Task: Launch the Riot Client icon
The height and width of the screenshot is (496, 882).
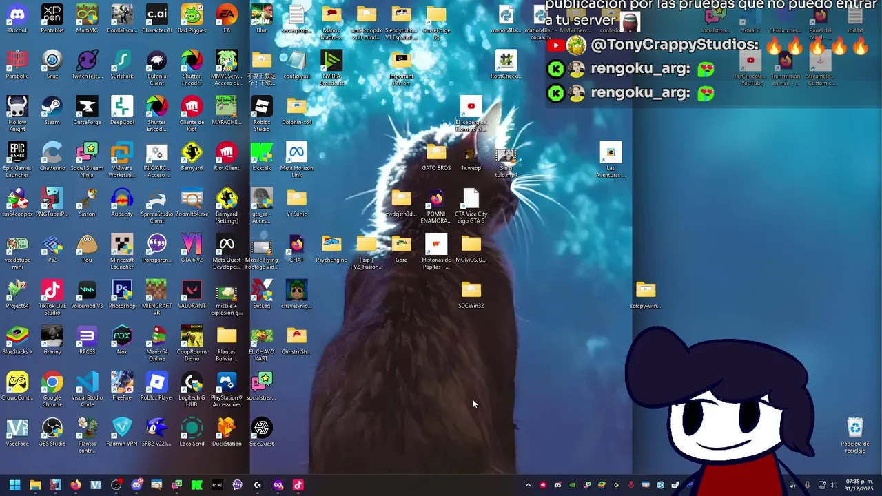Action: (x=227, y=156)
